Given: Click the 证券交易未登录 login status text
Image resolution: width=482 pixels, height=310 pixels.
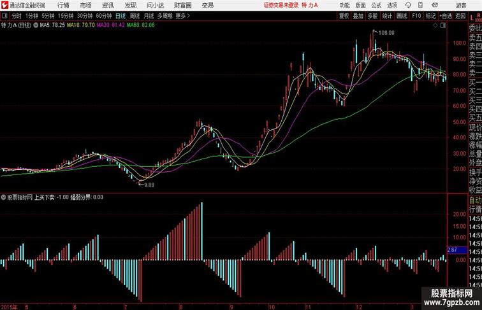Looking at the screenshot, I should click(281, 5).
